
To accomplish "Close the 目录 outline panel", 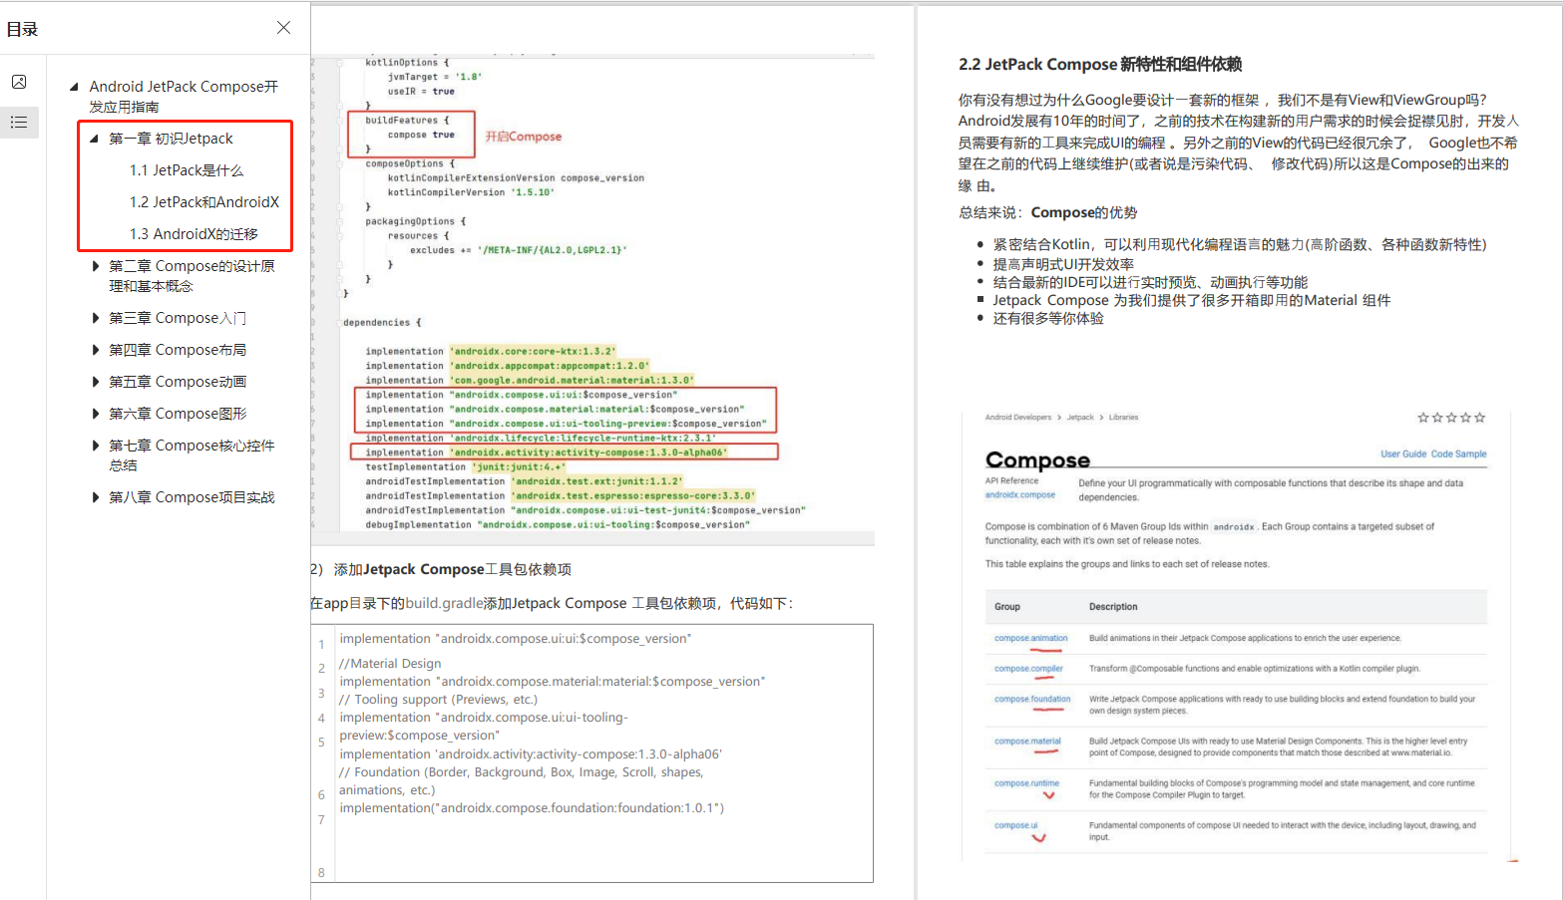I will tap(284, 28).
